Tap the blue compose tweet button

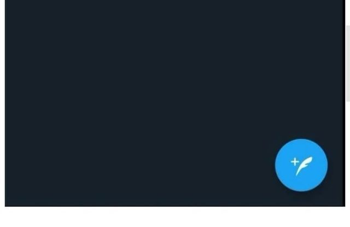click(301, 165)
